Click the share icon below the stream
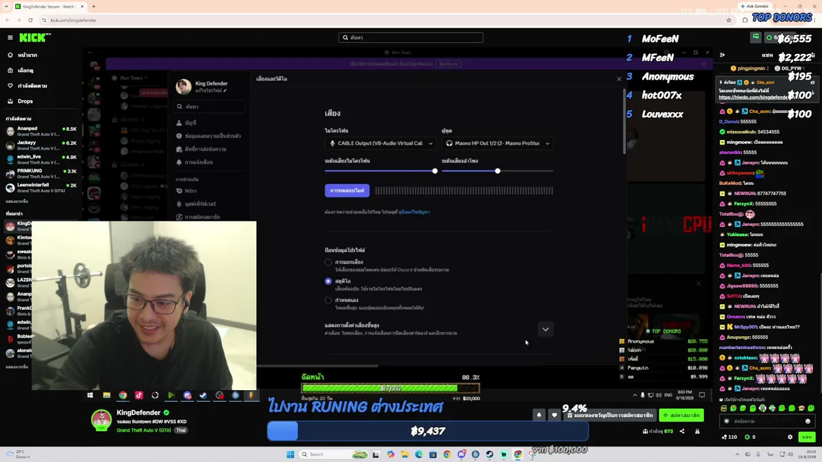Viewport: 822px width, 462px height. pyautogui.click(x=682, y=431)
